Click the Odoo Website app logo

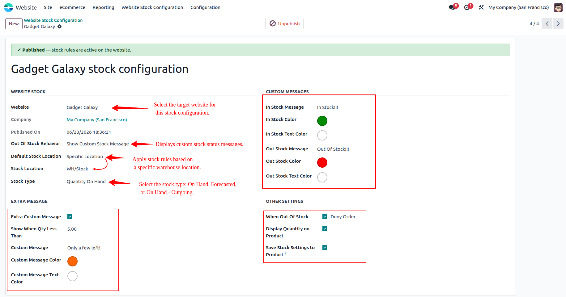point(9,7)
